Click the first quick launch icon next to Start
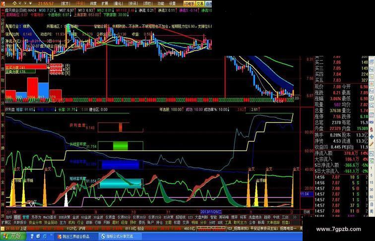This screenshot has width=375, height=241. (x=32, y=236)
